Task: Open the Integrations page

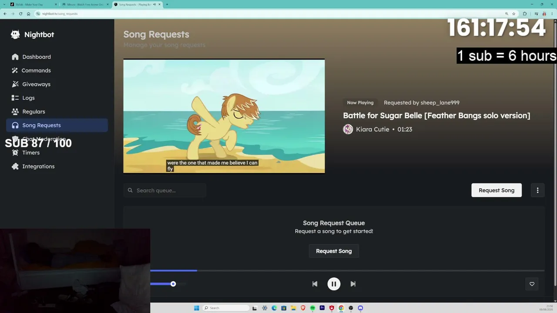Action: tap(57, 166)
